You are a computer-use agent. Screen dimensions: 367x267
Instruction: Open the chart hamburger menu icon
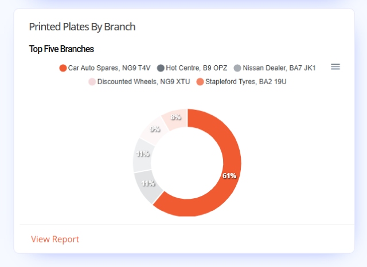335,67
